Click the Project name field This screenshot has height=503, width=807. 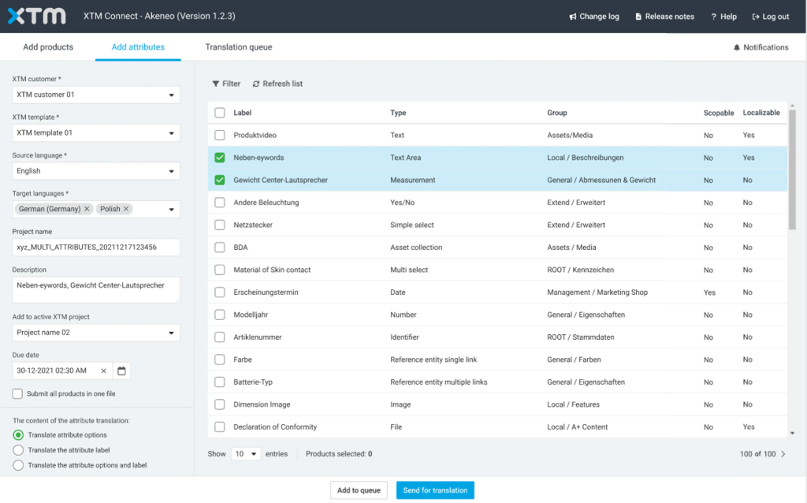96,247
